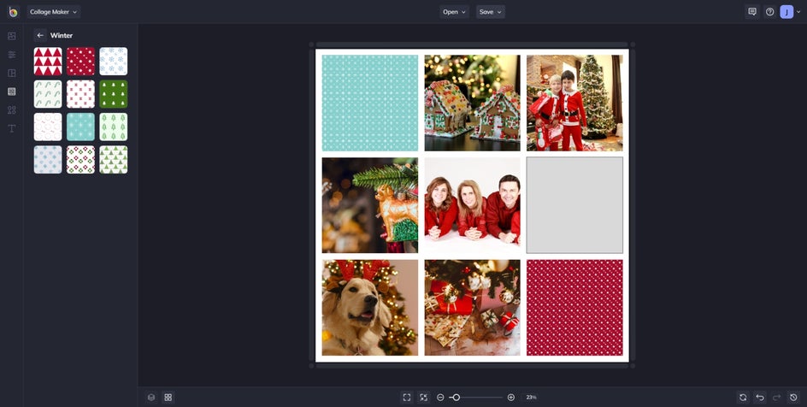Open the help question mark icon
The image size is (807, 407).
click(769, 12)
